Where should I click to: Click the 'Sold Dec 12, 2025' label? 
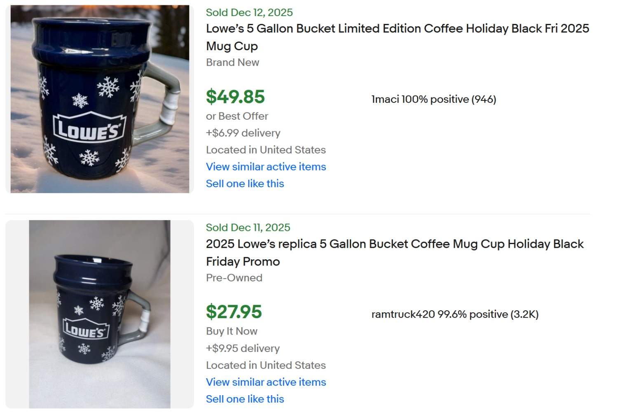[249, 12]
